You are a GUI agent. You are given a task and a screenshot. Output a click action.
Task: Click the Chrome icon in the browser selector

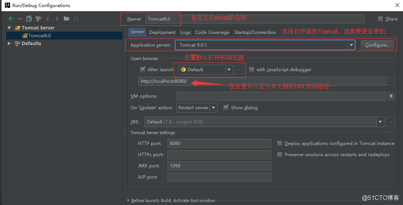click(183, 70)
